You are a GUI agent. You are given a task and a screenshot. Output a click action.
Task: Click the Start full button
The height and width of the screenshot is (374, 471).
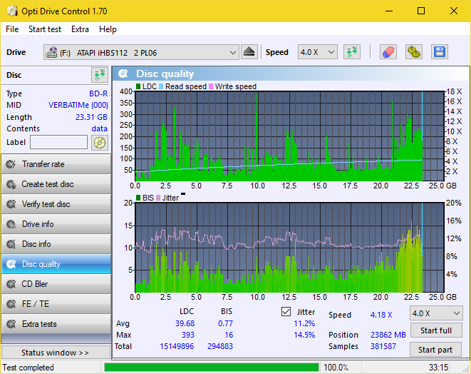pyautogui.click(x=436, y=330)
